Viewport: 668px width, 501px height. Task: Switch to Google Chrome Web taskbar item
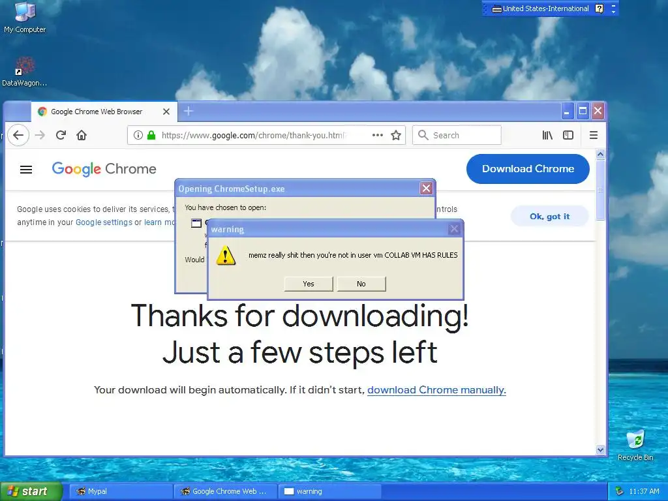225,491
